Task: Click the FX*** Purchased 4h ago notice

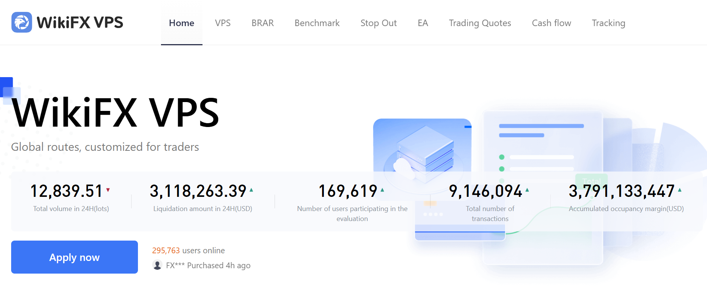Action: (x=208, y=266)
